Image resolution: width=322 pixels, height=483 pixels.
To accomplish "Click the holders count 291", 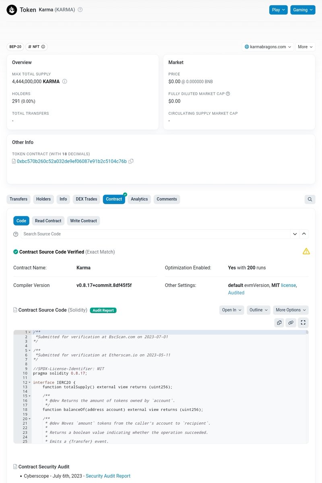I will tap(16, 101).
